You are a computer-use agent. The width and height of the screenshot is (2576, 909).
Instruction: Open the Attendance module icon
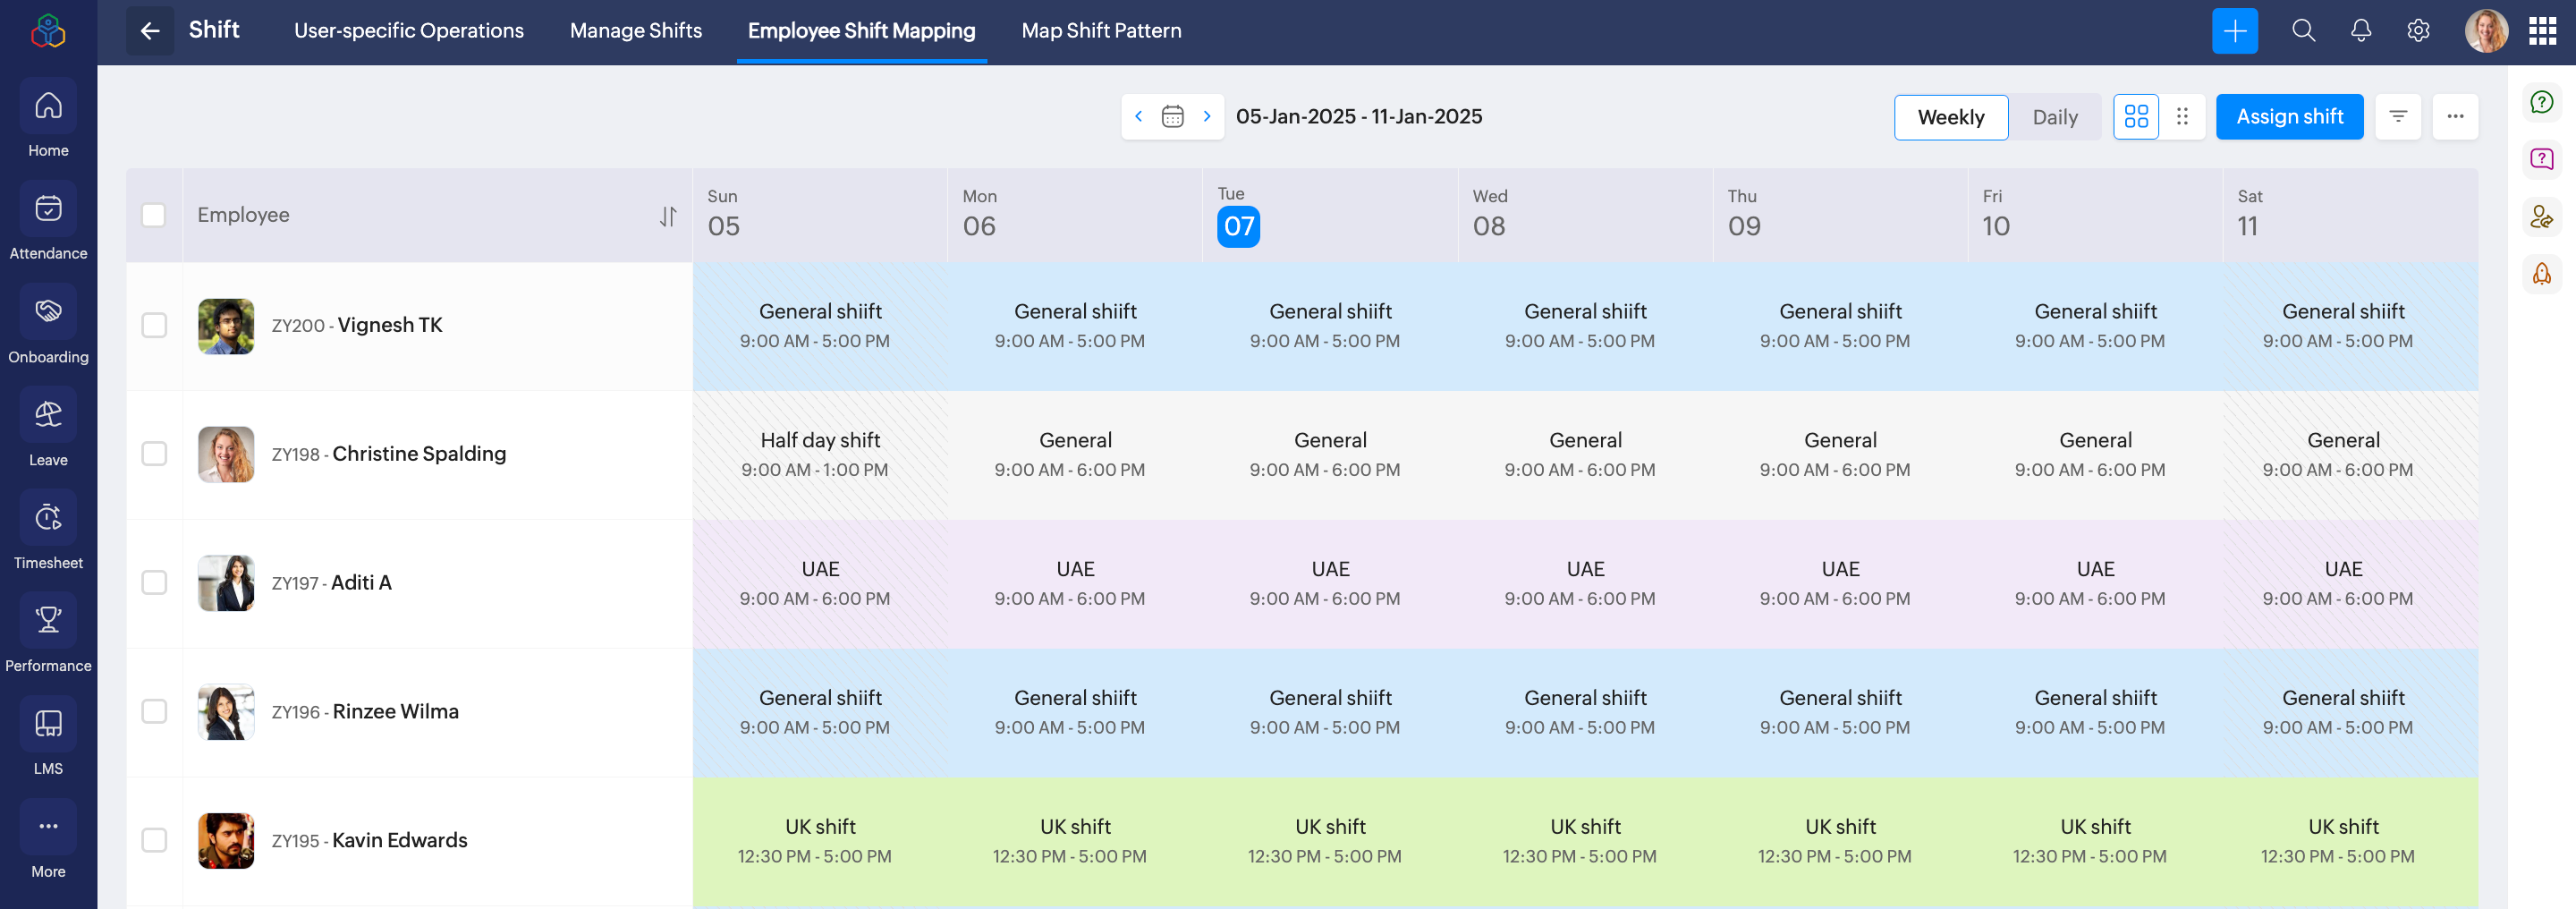point(48,208)
